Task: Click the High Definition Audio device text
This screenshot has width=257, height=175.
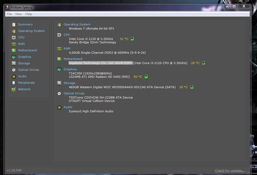Action: point(91,111)
